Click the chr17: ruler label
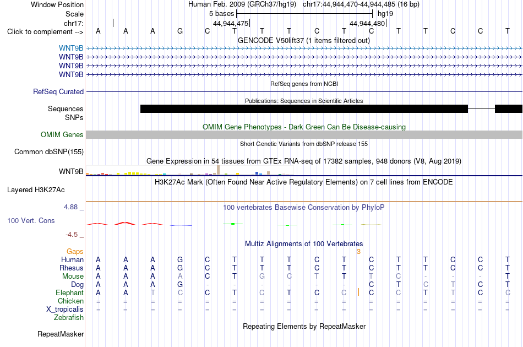The image size is (523, 347). [73, 23]
